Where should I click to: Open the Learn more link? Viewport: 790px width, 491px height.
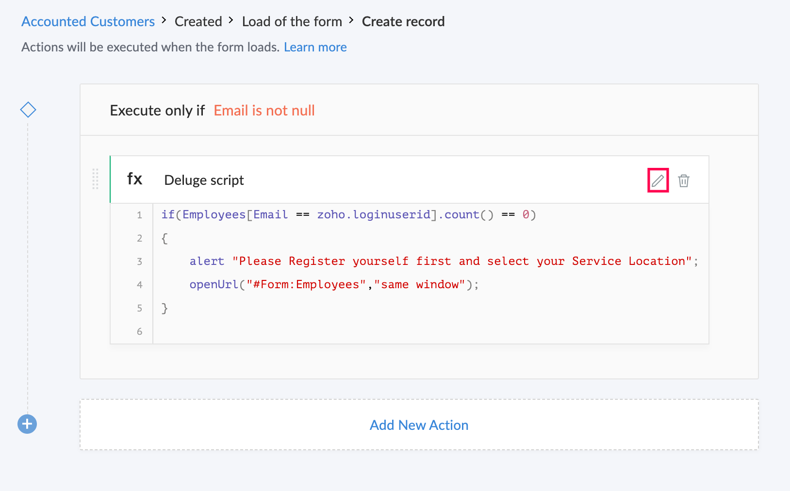pos(315,47)
